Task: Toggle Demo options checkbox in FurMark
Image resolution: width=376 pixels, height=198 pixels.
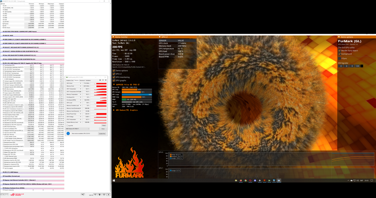Action: [x=114, y=71]
